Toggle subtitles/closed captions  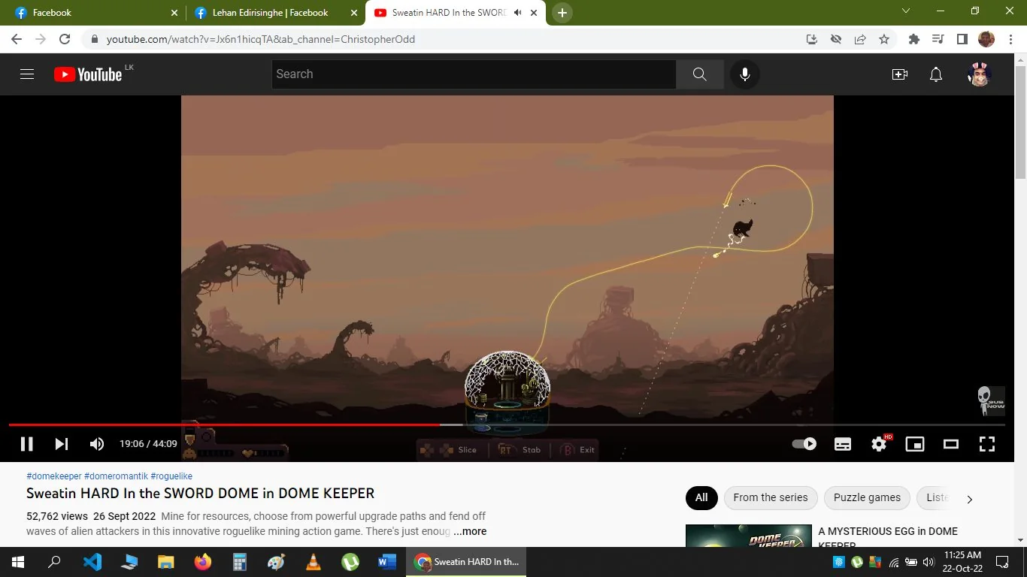[843, 444]
